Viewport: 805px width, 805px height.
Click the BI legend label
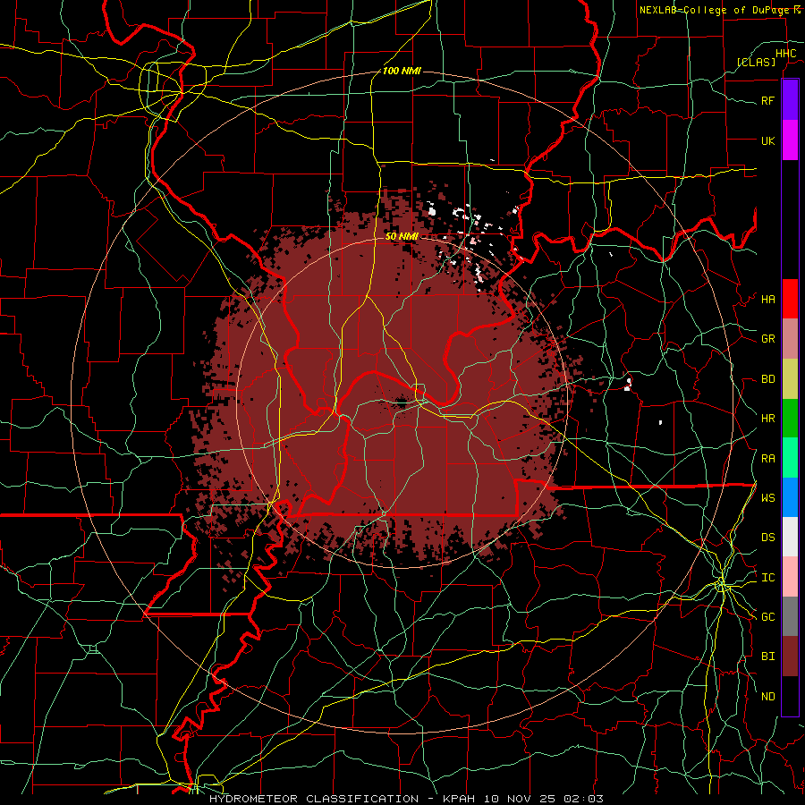[767, 657]
